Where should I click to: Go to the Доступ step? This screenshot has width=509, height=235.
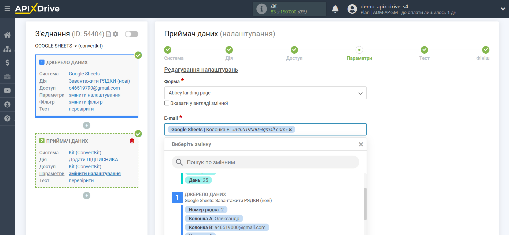coord(294,50)
